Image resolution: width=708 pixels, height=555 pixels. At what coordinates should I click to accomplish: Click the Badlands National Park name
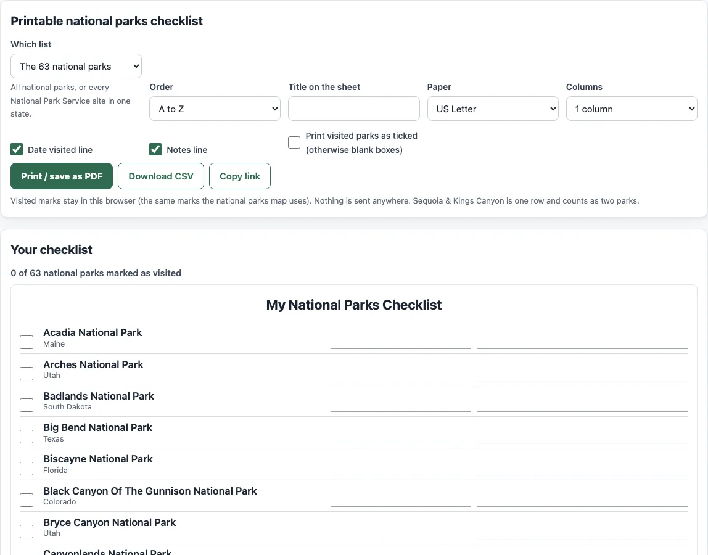[99, 396]
